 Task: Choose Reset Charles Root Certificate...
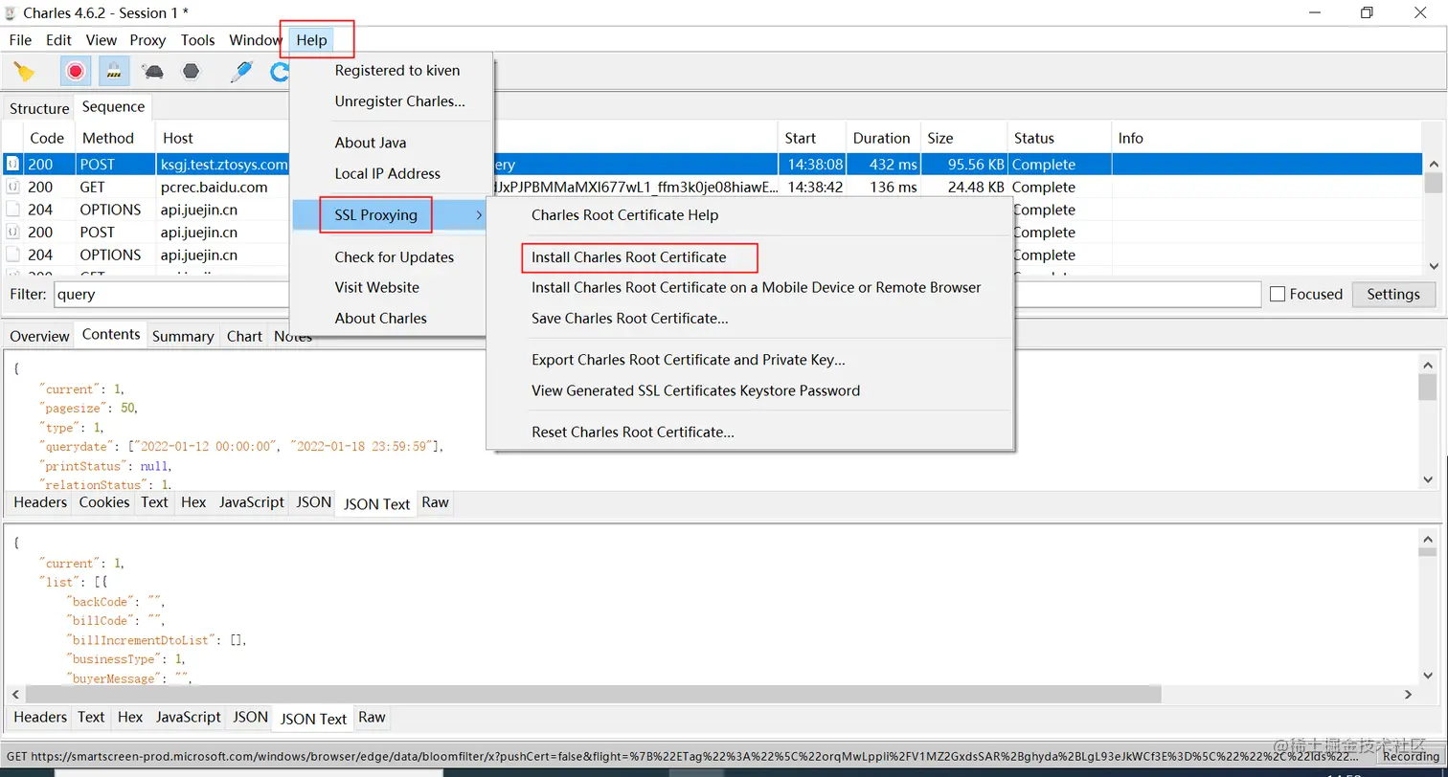pos(632,432)
